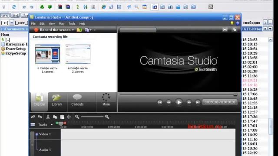Select the 'в Сейфе часть 2.camrec' thumbnail
Screen dimensions: 278x156
point(78,54)
